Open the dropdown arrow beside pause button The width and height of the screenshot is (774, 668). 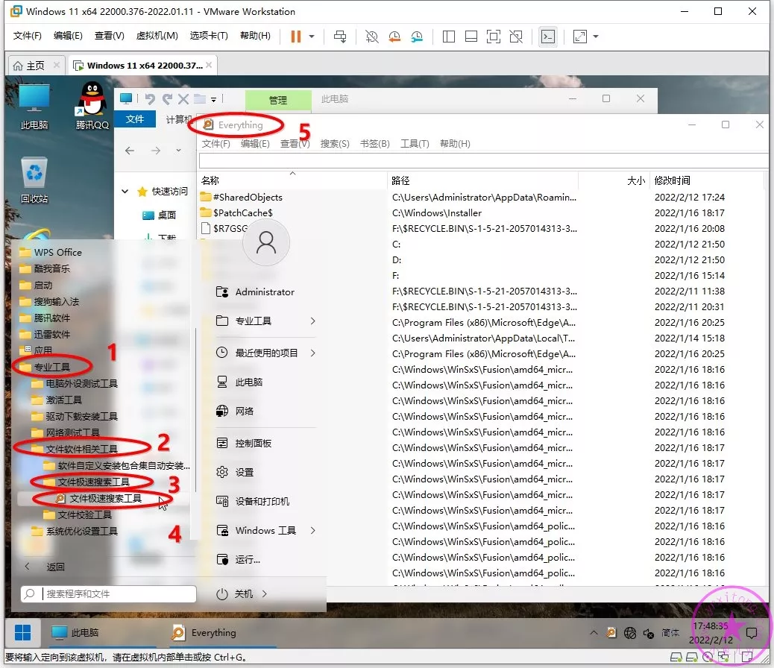312,37
